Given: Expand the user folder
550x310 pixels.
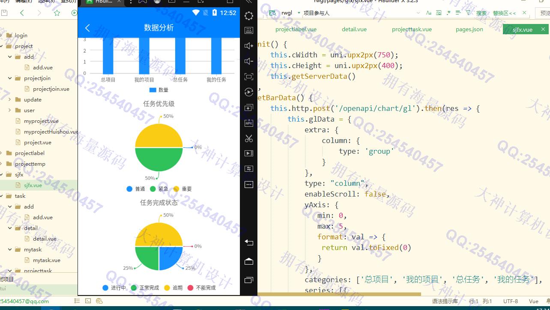Looking at the screenshot, I should pyautogui.click(x=10, y=110).
